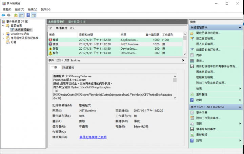
Task: Sort by the 等級 column header
Action: pos(63,35)
